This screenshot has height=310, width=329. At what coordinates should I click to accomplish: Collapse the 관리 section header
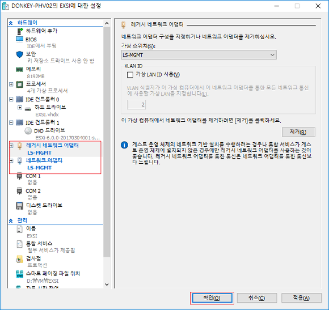pos(11,220)
